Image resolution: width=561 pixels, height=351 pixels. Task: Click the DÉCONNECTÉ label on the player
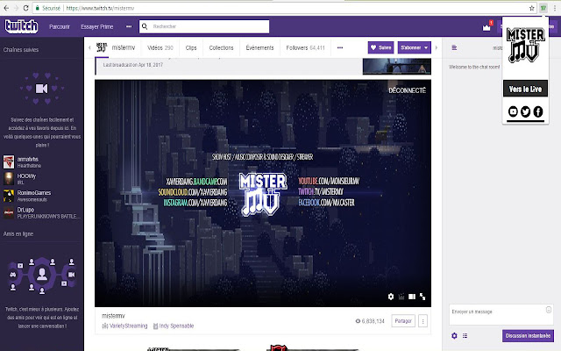[407, 90]
